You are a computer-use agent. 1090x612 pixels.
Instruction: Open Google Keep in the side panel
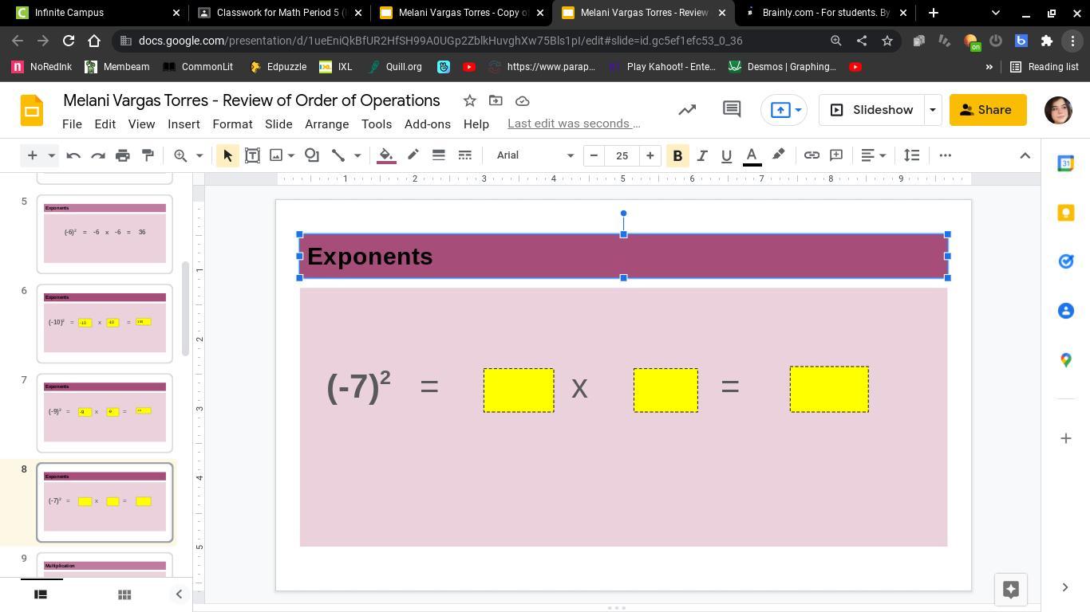tap(1066, 213)
